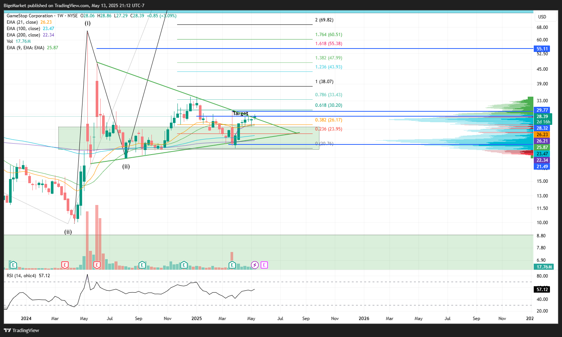Open the green earnings E marker near December 2024
562x337 pixels.
click(184, 265)
